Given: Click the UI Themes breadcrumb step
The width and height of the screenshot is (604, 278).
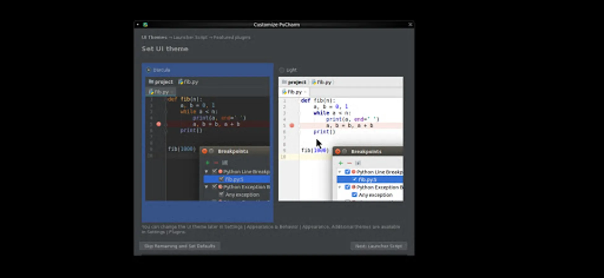Looking at the screenshot, I should click(x=154, y=37).
